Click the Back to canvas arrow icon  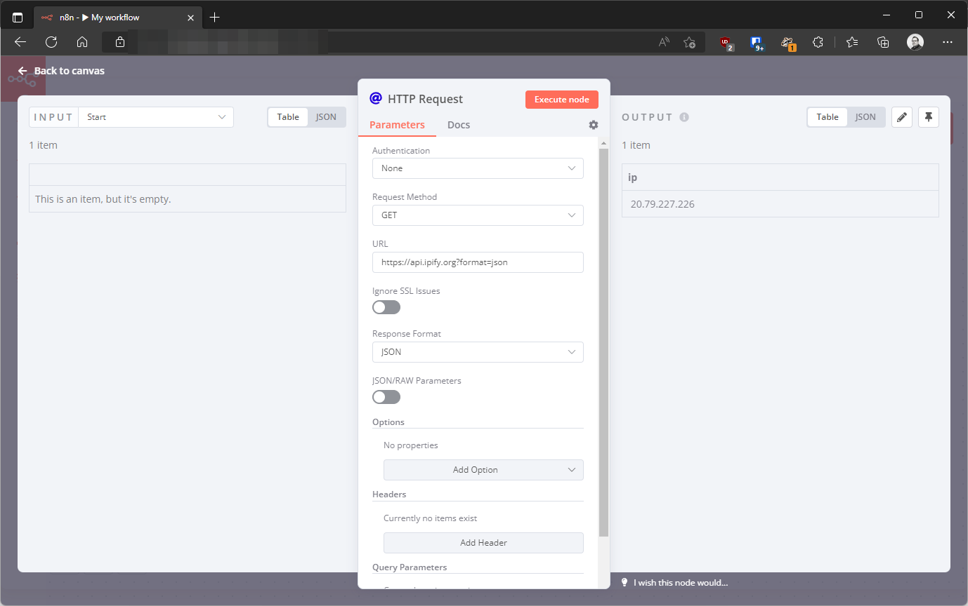22,71
